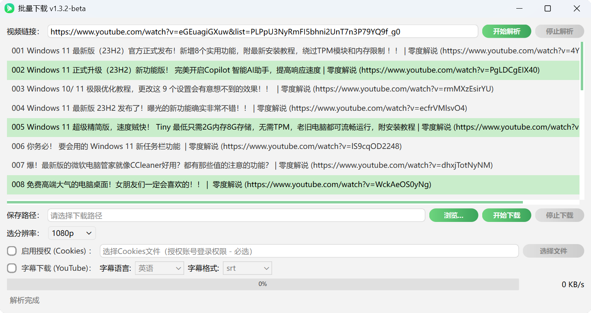591x313 pixels.
Task: Close the 批量下载 window
Action: [576, 9]
